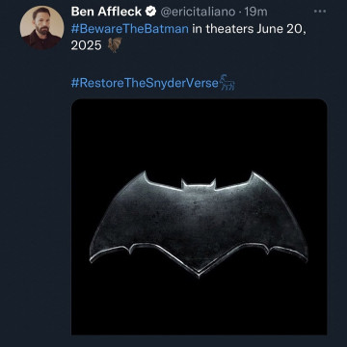Click the goat emoji after RestoreTheSnyderVerse hashtag

227,82
